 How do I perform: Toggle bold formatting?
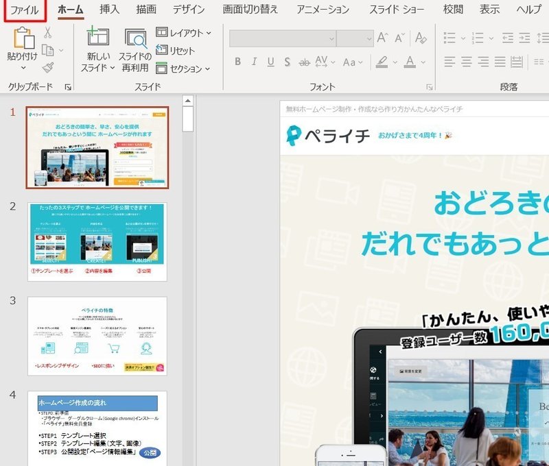(x=237, y=62)
